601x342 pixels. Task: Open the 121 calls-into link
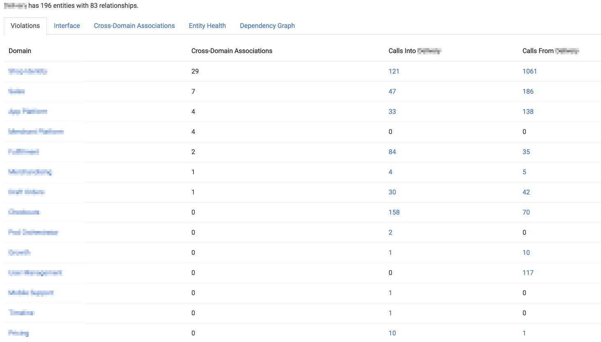tap(394, 71)
